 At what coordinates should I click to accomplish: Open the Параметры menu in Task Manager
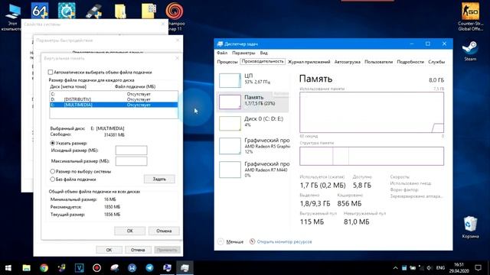pos(243,53)
